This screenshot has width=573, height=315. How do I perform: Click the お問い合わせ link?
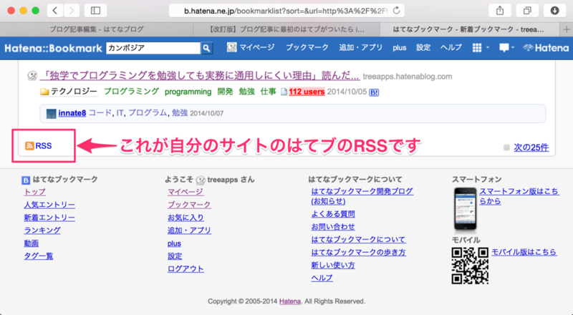333,226
